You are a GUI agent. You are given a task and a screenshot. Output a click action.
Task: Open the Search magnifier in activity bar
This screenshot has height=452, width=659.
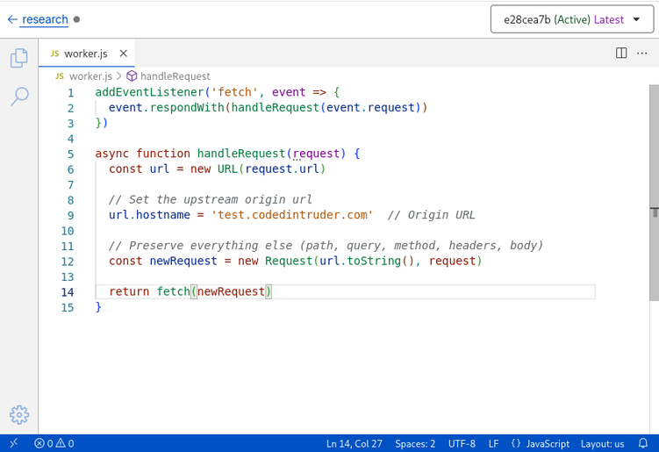18,97
